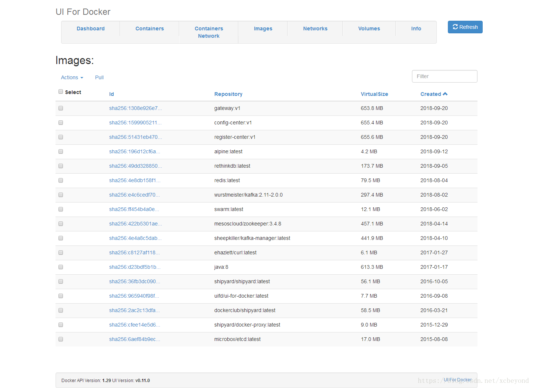This screenshot has height=388, width=533.
Task: Switch to the Dashboard tab
Action: pyautogui.click(x=91, y=29)
